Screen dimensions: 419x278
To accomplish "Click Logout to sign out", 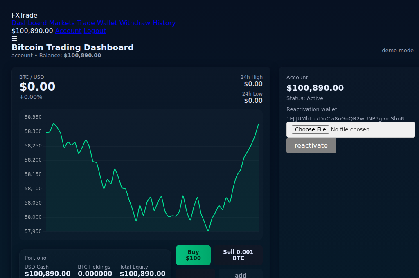I will (x=95, y=31).
